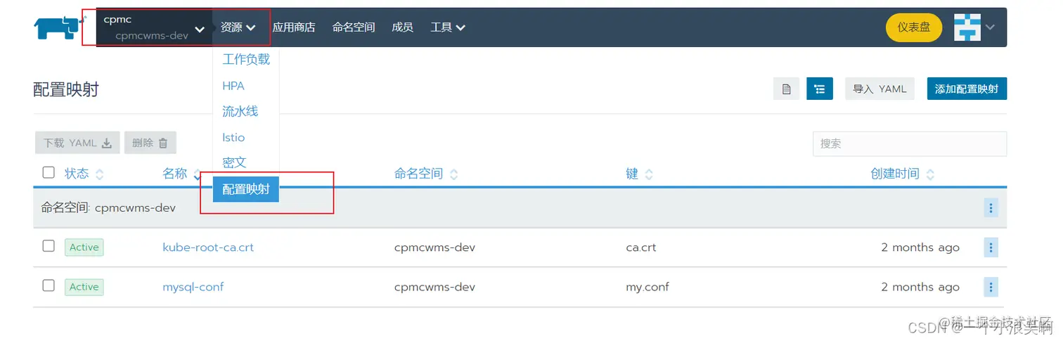The width and height of the screenshot is (1063, 341).
Task: Tick the select-all checkbox in header
Action: click(x=49, y=172)
